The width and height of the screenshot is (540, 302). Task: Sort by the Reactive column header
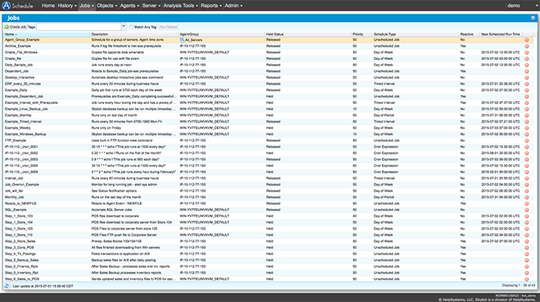click(469, 34)
